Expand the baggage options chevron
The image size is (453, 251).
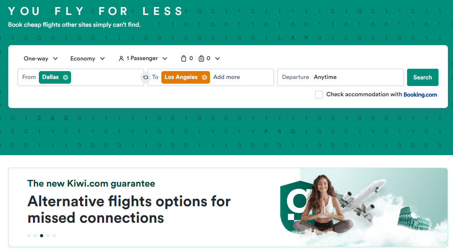(217, 59)
